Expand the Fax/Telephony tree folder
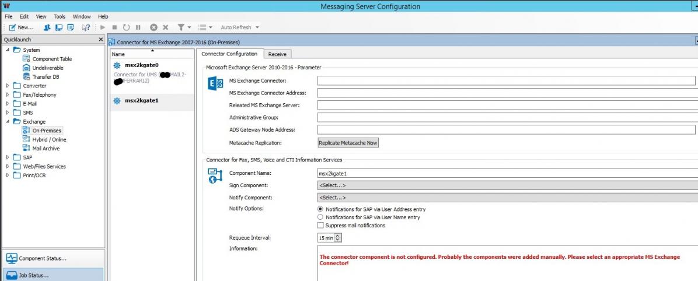The width and height of the screenshot is (698, 281). (x=8, y=95)
